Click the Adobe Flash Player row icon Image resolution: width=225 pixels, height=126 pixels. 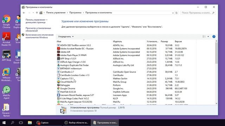(x=58, y=55)
